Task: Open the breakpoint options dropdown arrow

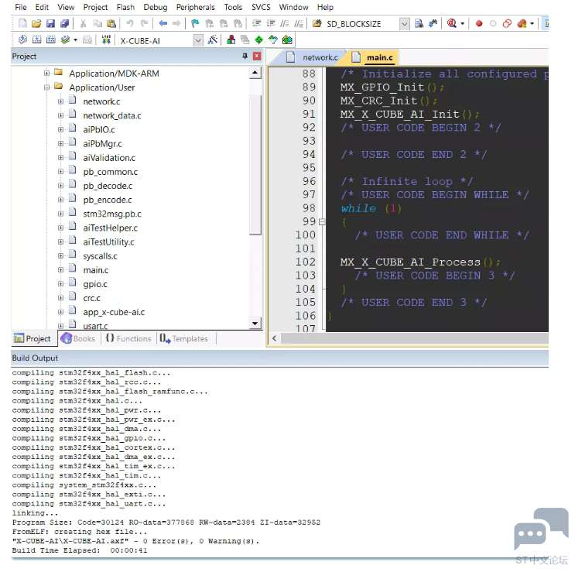Action: point(532,24)
